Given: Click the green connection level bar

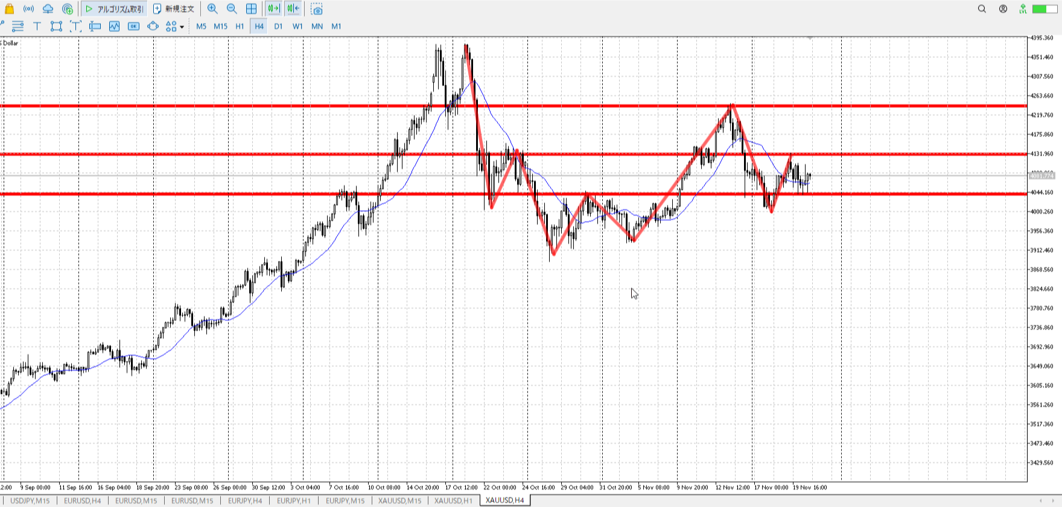Looking at the screenshot, I should tap(1044, 9).
